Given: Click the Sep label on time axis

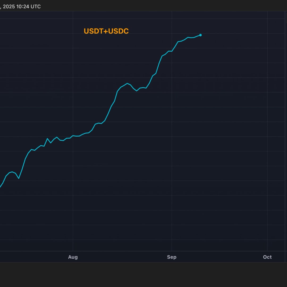Looking at the screenshot, I should (172, 257).
